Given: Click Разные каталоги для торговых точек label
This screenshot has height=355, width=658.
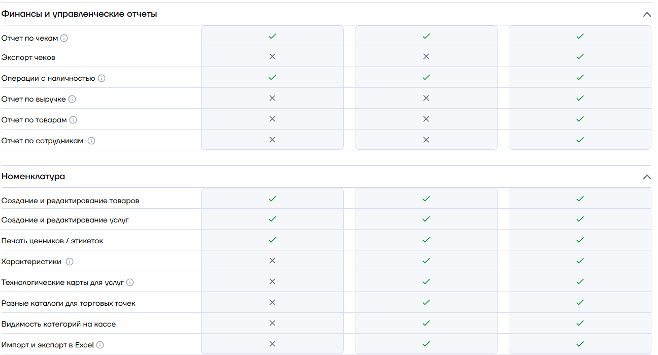Looking at the screenshot, I should pos(69,303).
